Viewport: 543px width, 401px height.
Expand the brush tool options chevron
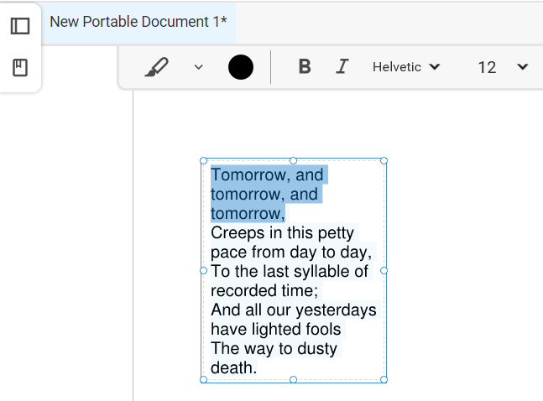point(198,67)
